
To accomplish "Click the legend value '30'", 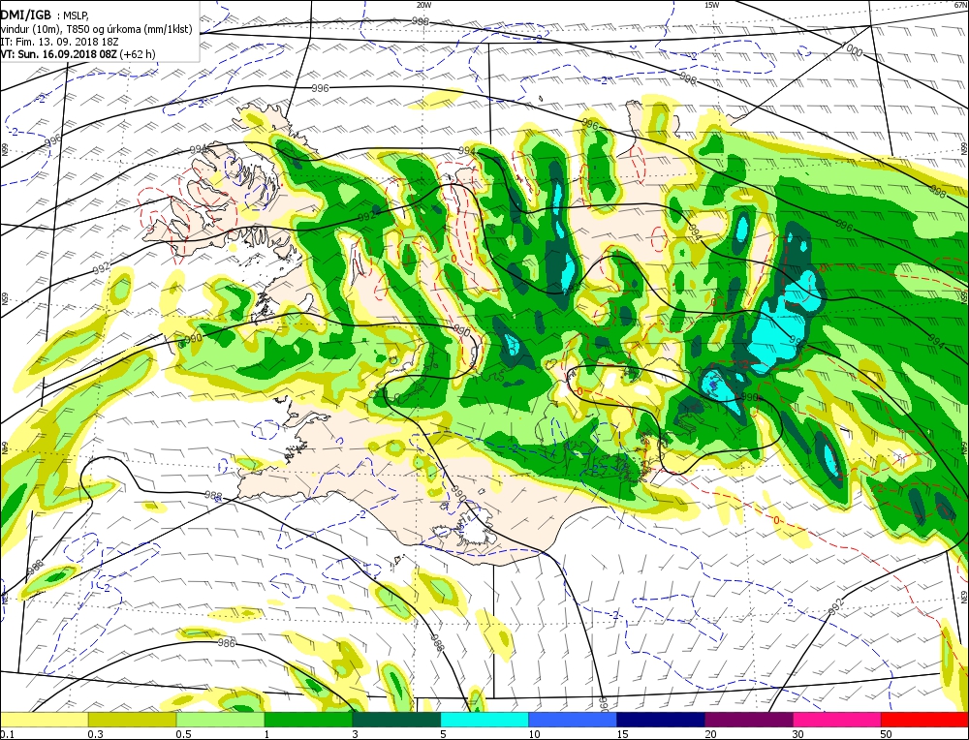I will [798, 734].
